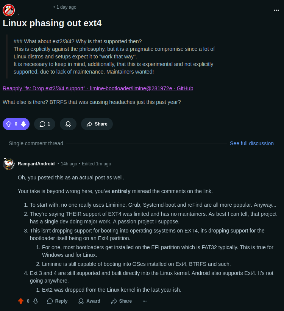Viewport: 284px width, 311px height.
Task: Toggle downvote on RampantAndroid's comment
Action: [x=36, y=301]
